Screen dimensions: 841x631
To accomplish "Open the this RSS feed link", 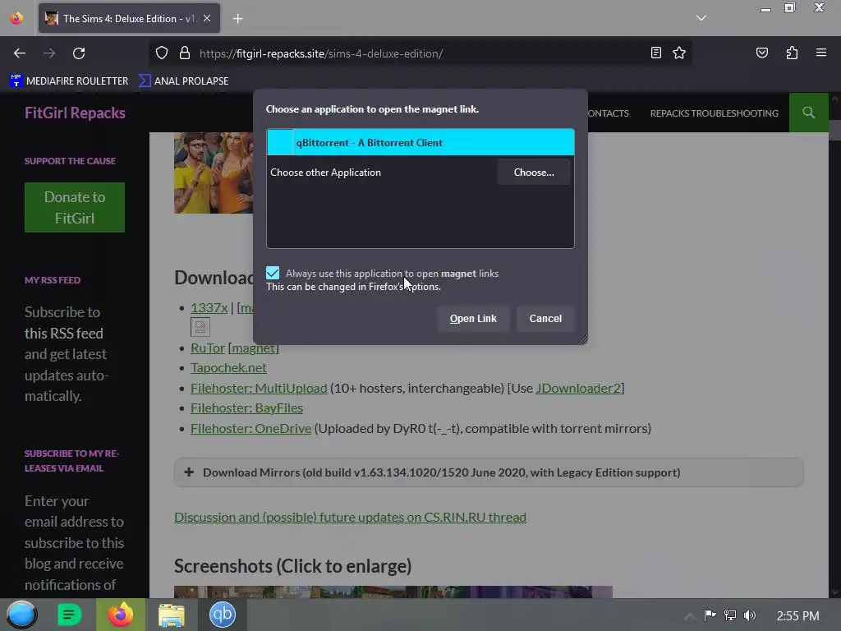I will pyautogui.click(x=64, y=334).
